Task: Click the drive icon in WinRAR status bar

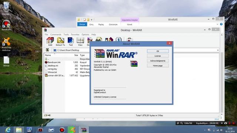Action: click(46, 115)
